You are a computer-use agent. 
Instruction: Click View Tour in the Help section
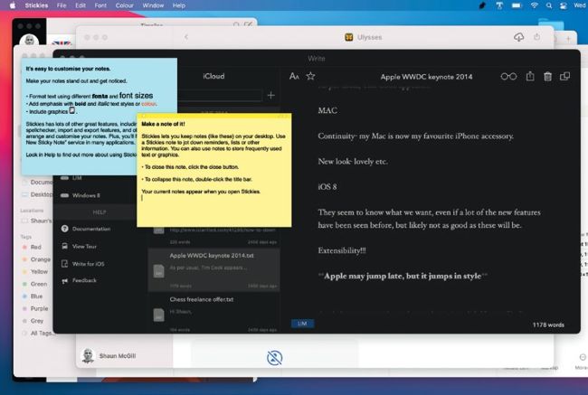click(x=84, y=246)
